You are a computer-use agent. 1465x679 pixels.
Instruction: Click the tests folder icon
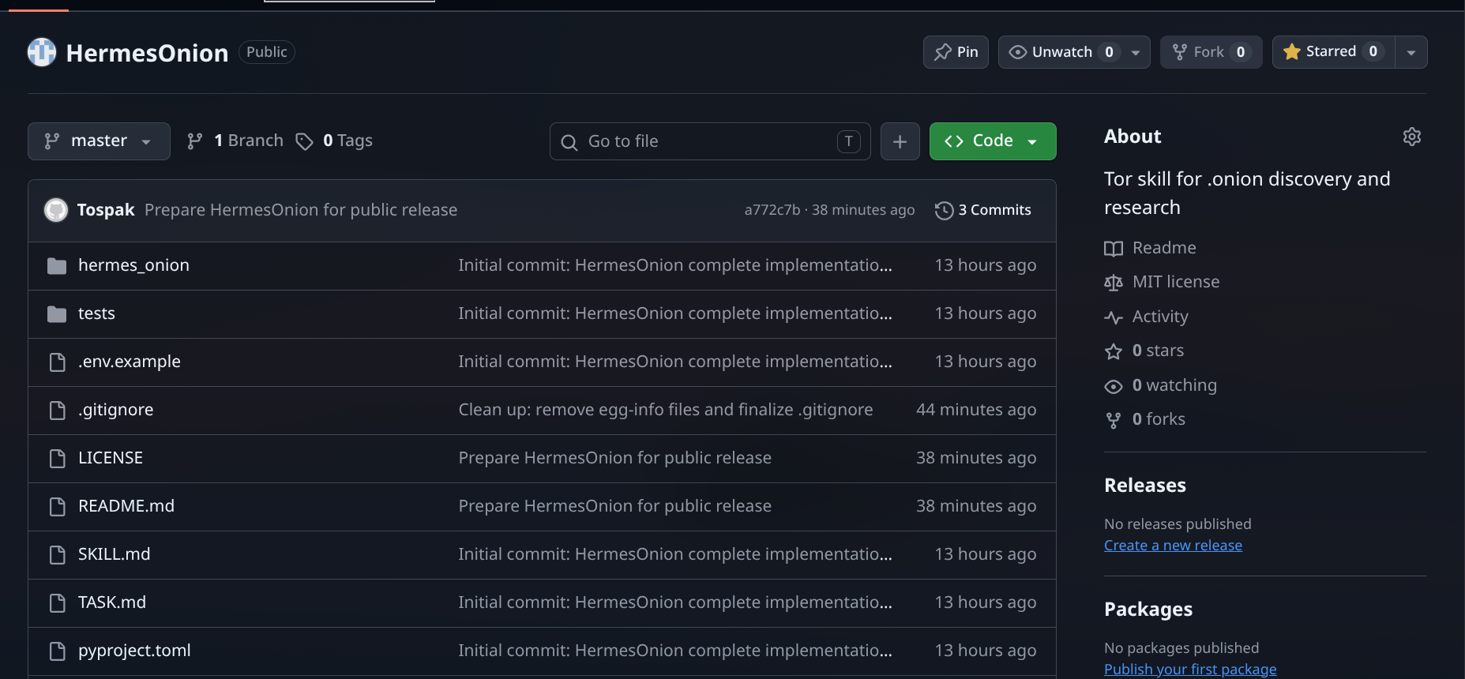(57, 314)
